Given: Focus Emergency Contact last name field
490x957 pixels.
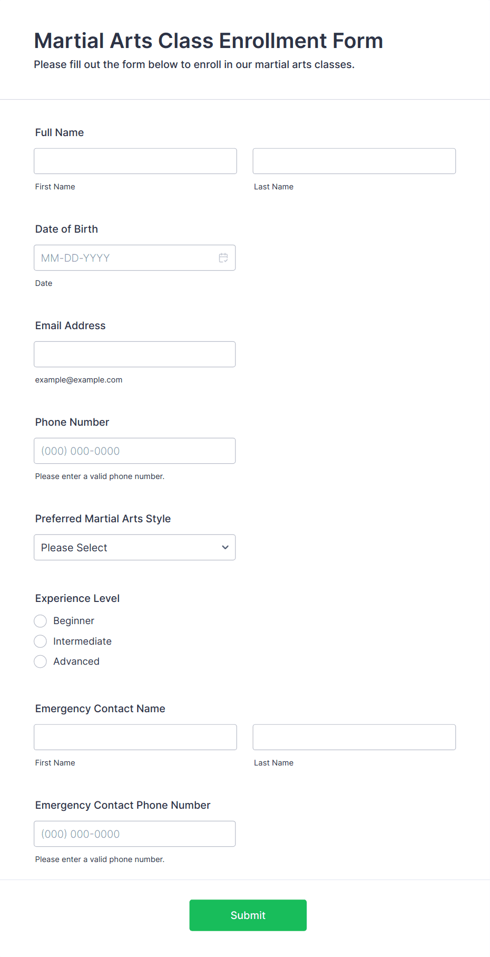Looking at the screenshot, I should [354, 737].
